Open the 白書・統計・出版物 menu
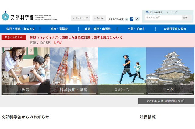The height and width of the screenshot is (129, 195). tap(97, 29)
